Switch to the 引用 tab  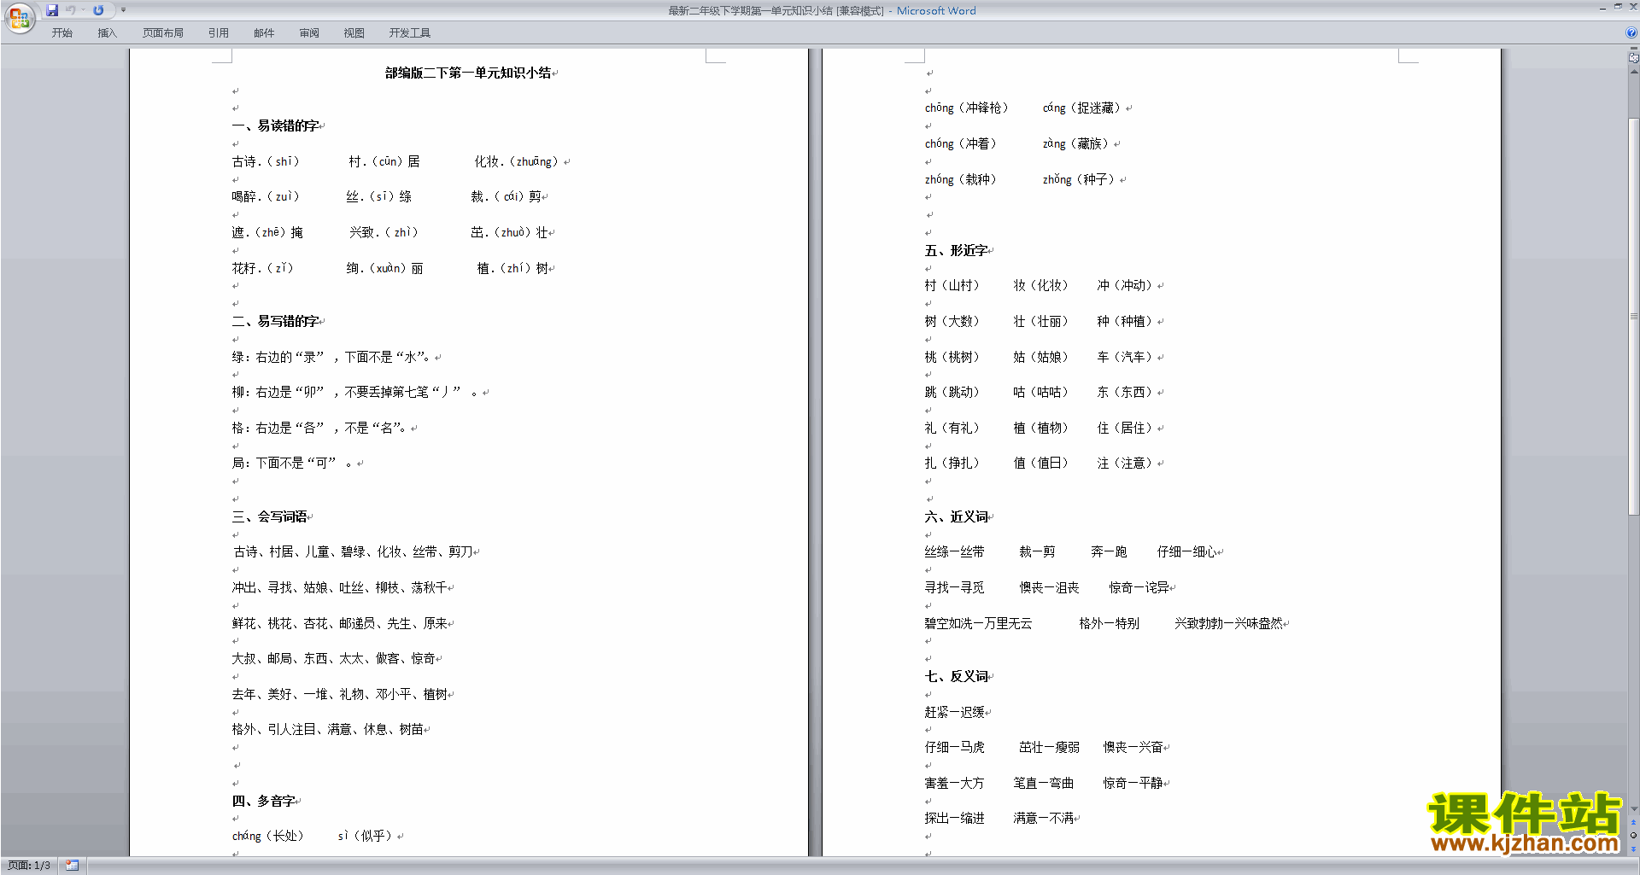[219, 33]
